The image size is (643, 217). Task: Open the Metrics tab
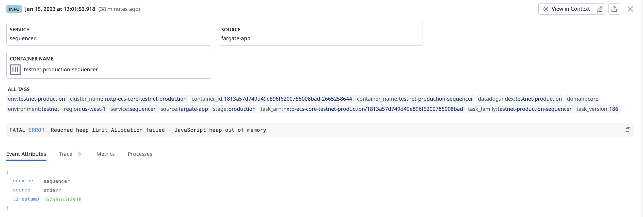pyautogui.click(x=105, y=154)
